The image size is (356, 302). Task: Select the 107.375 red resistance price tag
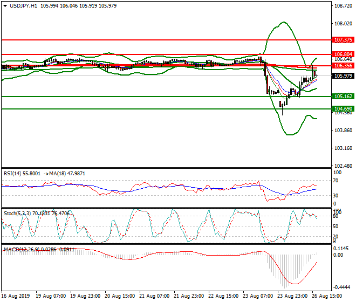click(x=343, y=40)
